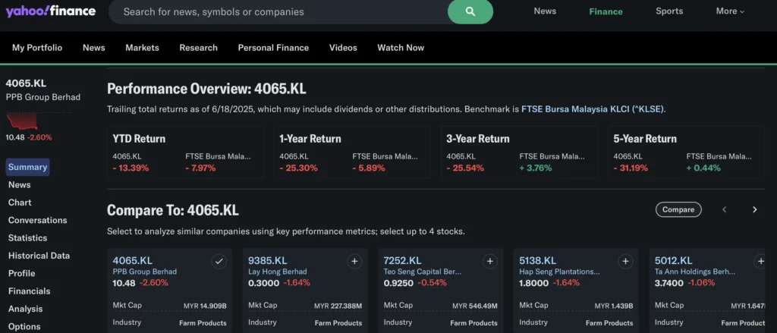Open Options in the sidebar
The height and width of the screenshot is (333, 777).
pos(24,327)
